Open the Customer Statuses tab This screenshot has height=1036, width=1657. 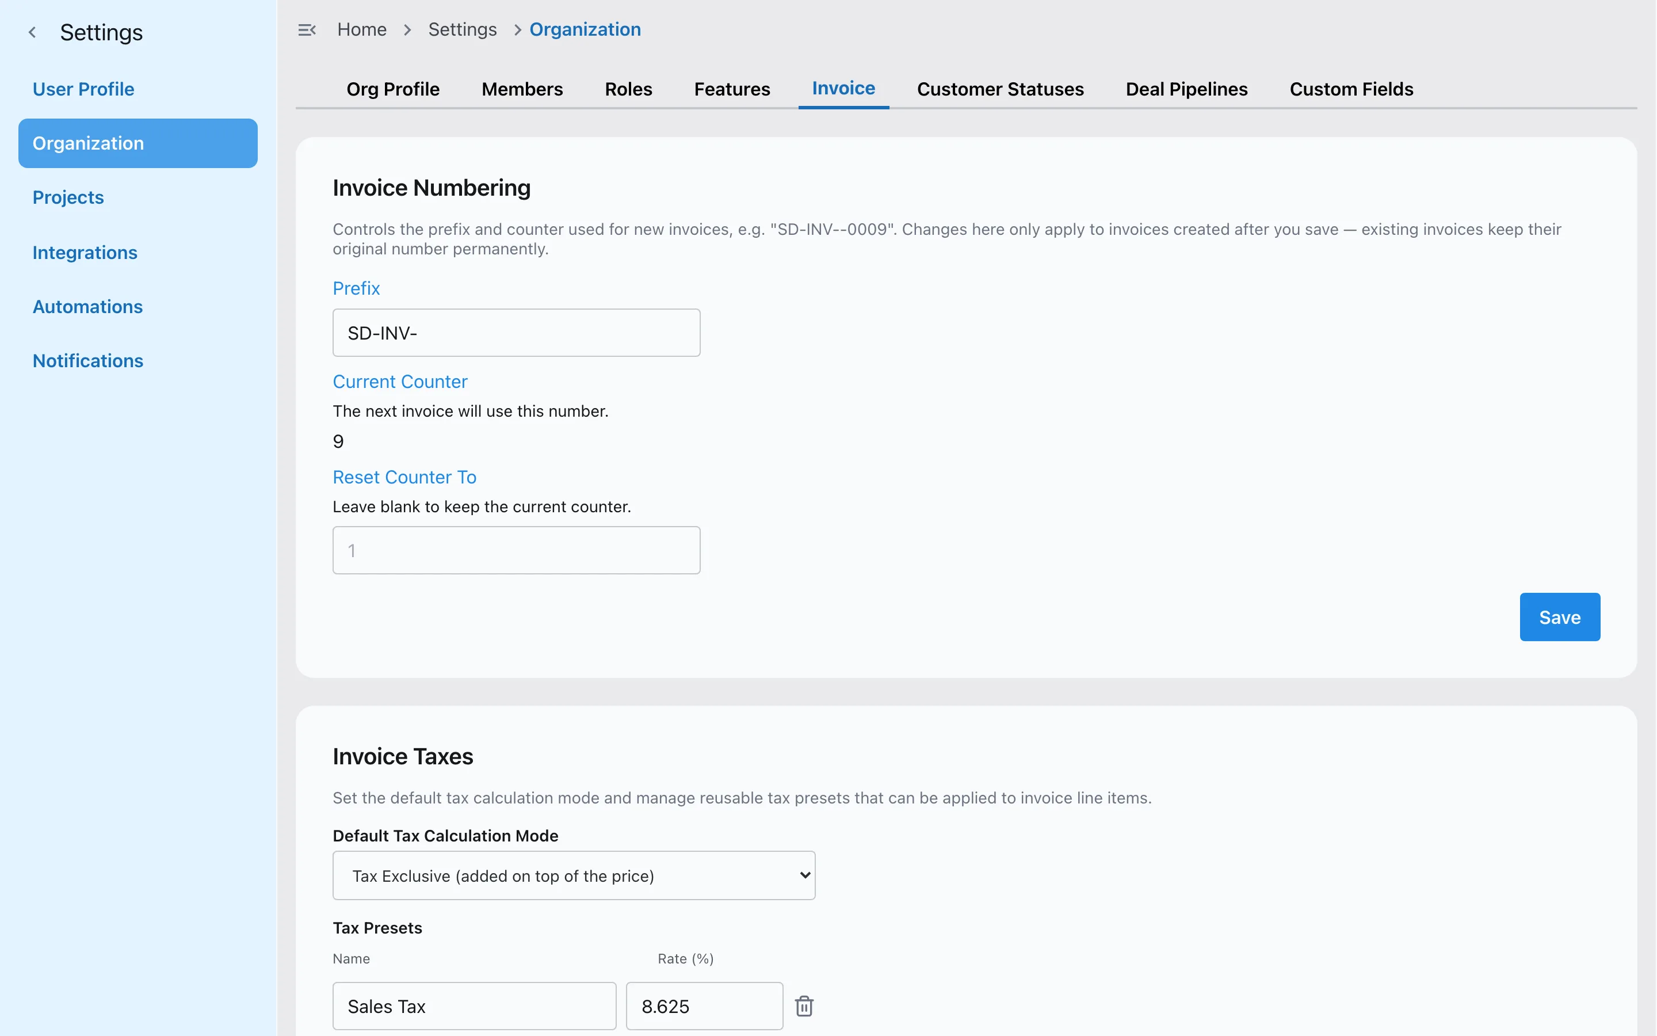[x=1000, y=89]
